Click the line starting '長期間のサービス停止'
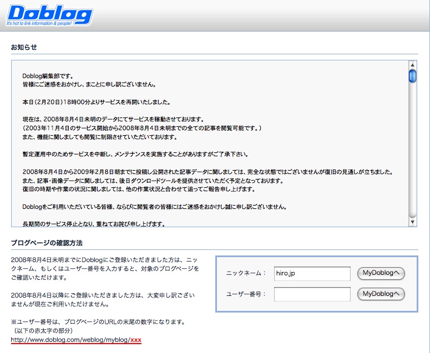Viewport: 430px width, 353px height. 94,224
